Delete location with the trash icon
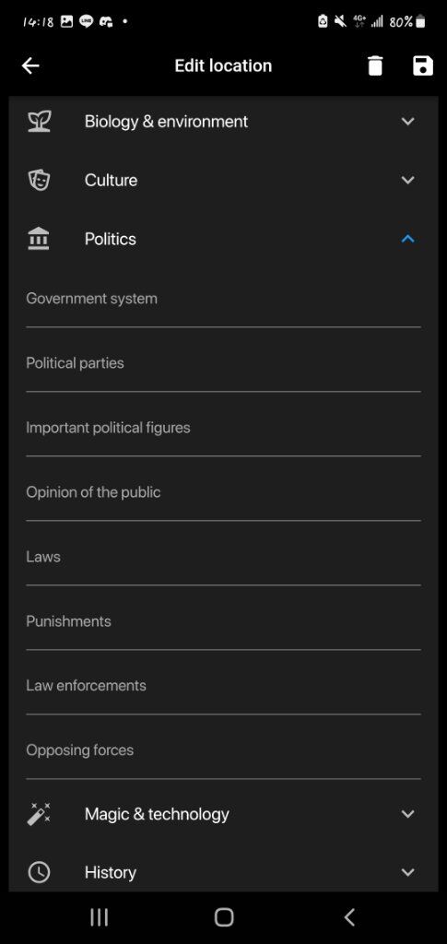The width and height of the screenshot is (447, 944). pyautogui.click(x=375, y=65)
